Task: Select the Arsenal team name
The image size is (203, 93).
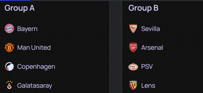Action: 152,48
